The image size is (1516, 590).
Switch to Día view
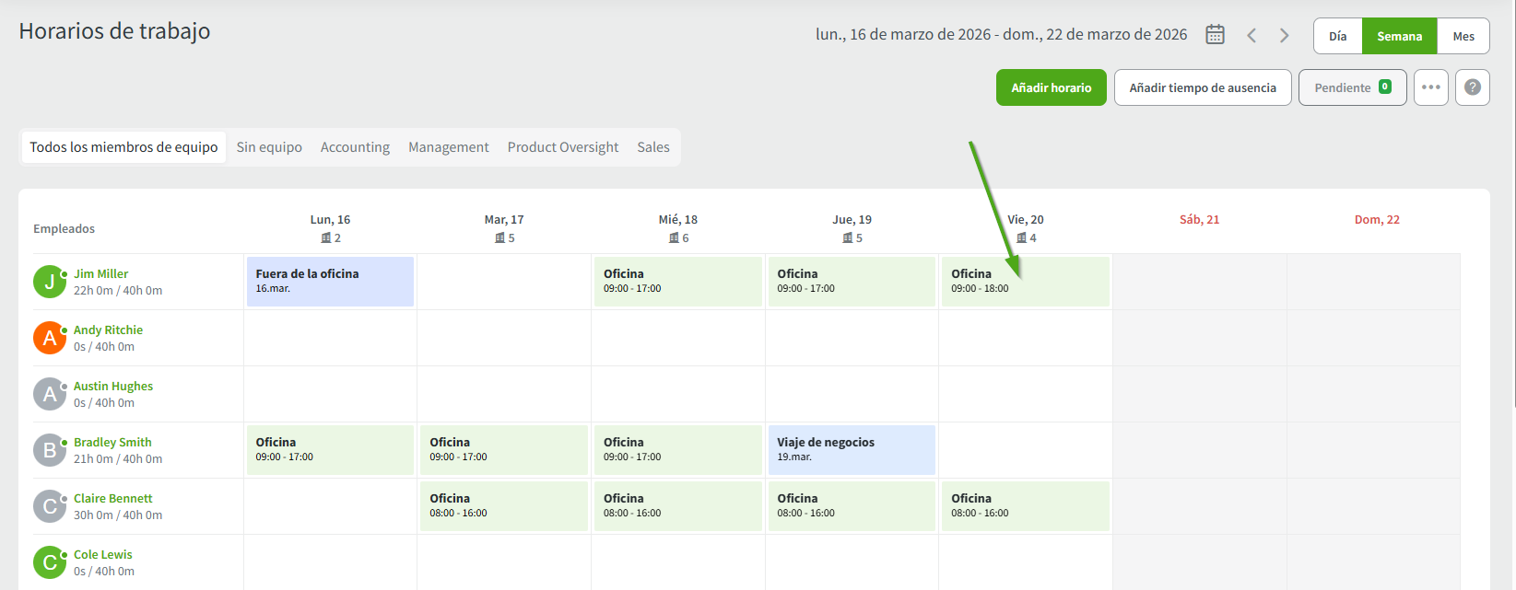point(1337,37)
